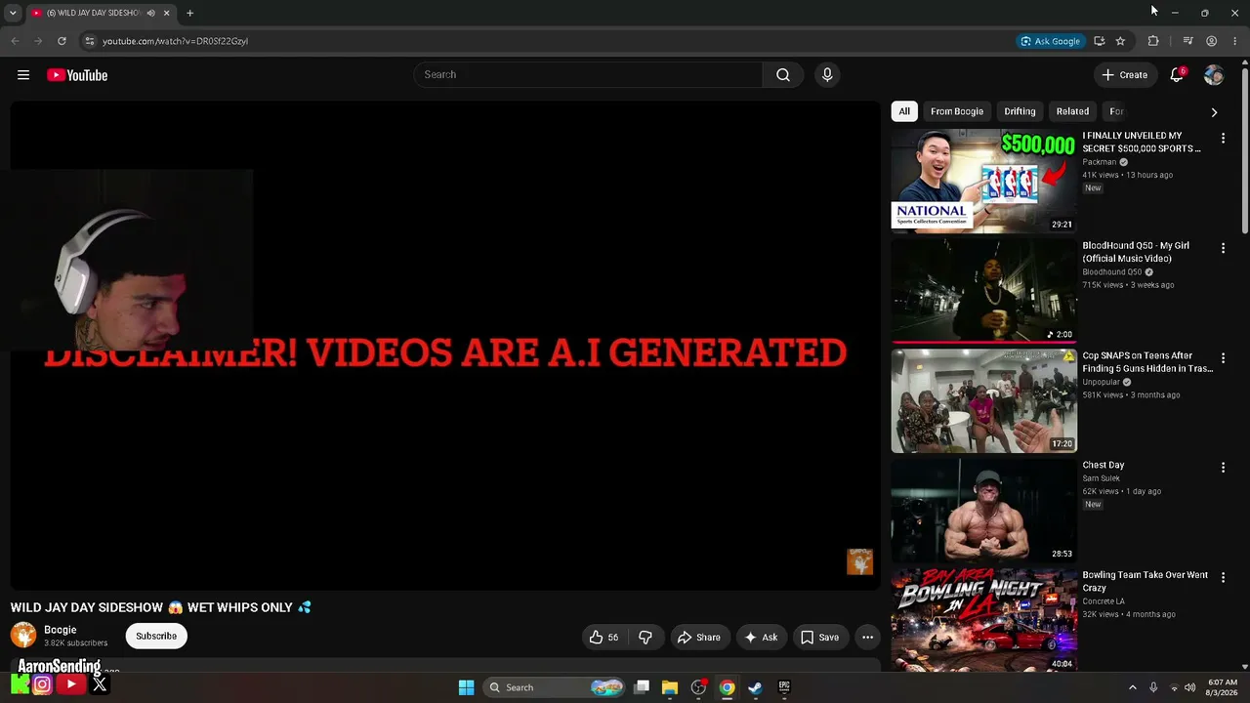Click the Windows taskbar search box

click(555, 687)
